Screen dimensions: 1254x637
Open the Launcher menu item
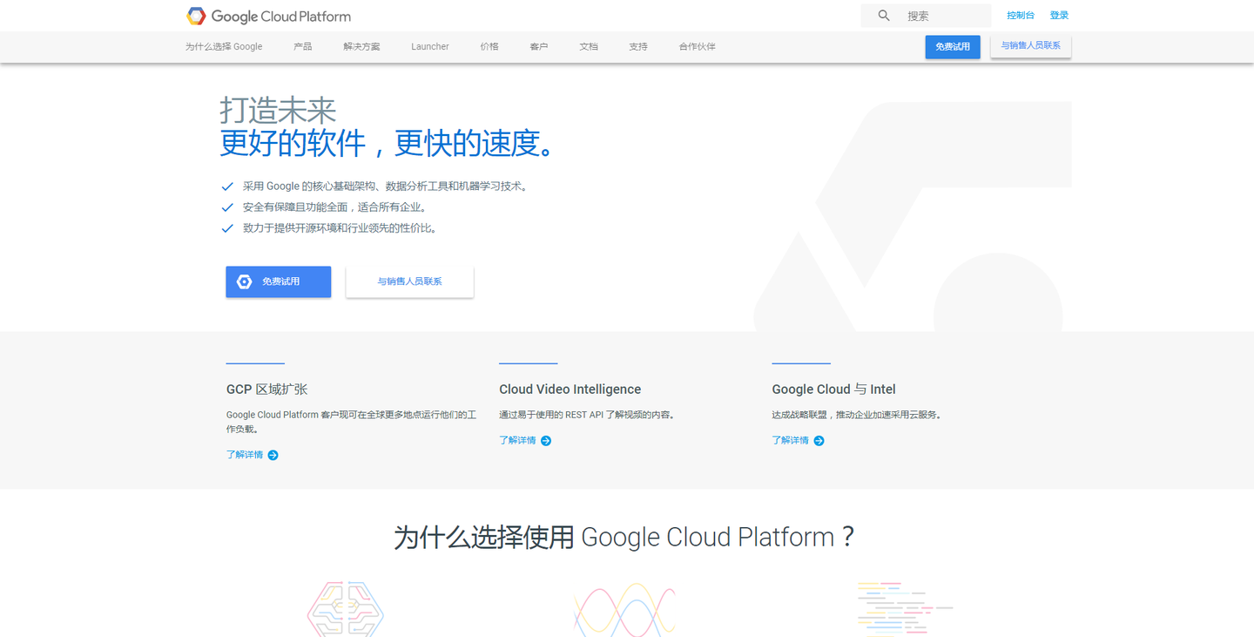coord(430,47)
